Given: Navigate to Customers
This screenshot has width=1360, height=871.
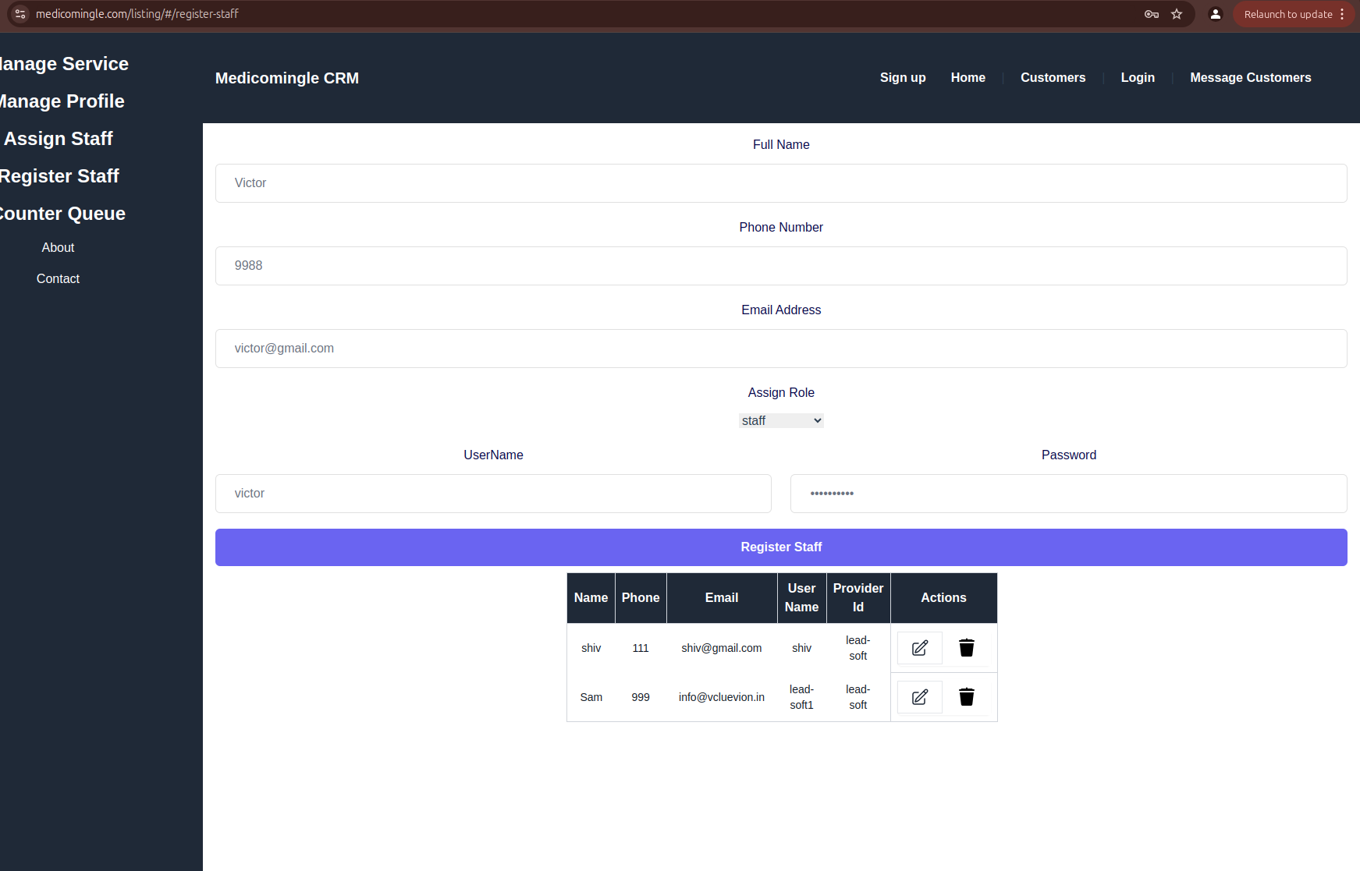Looking at the screenshot, I should tap(1053, 77).
